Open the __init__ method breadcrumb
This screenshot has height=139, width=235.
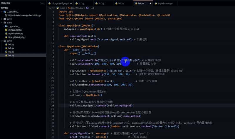[x=93, y=8]
